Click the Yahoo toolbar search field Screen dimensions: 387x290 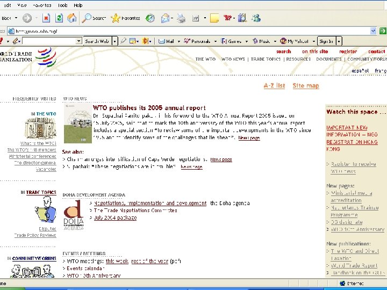(49, 41)
